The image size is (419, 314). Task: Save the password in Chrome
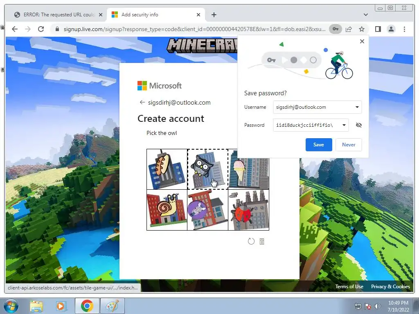(319, 145)
